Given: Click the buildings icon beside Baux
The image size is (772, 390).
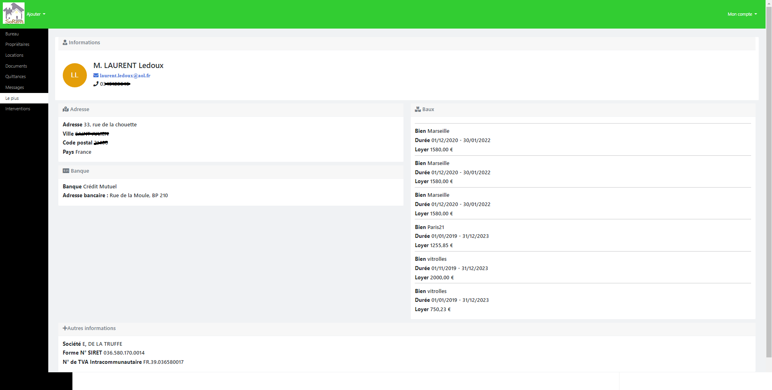Looking at the screenshot, I should 418,109.
